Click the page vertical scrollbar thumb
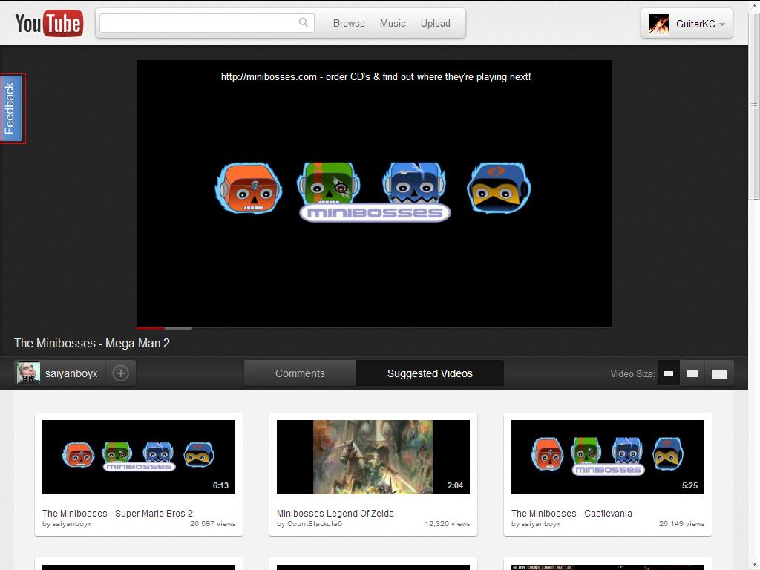The width and height of the screenshot is (760, 570). pyautogui.click(x=754, y=107)
